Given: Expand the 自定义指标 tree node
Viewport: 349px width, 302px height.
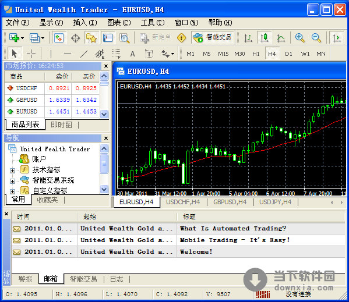Looking at the screenshot, I should (12, 191).
